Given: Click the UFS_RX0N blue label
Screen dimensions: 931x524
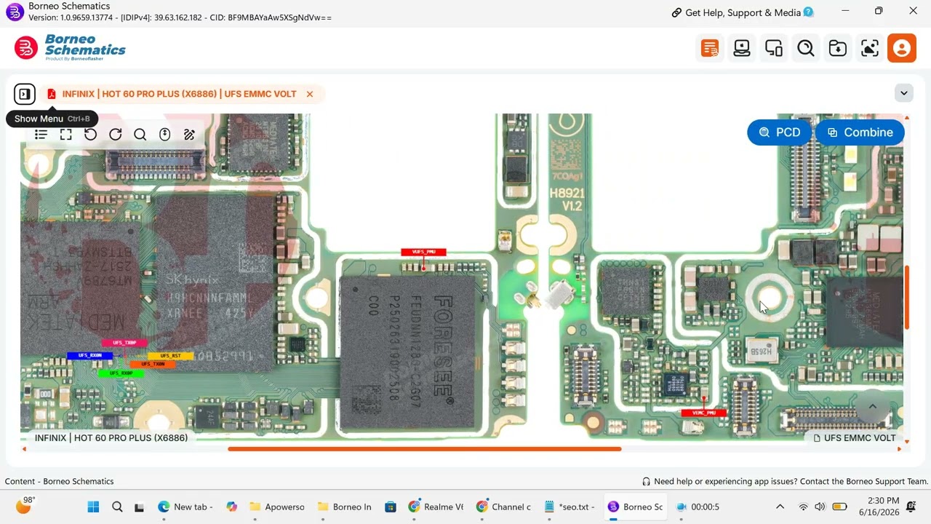Looking at the screenshot, I should (89, 355).
